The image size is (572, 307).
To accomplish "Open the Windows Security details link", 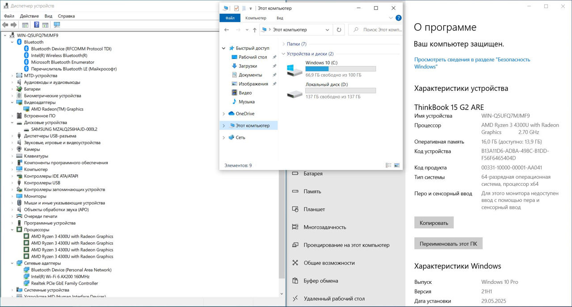I will pos(472,63).
